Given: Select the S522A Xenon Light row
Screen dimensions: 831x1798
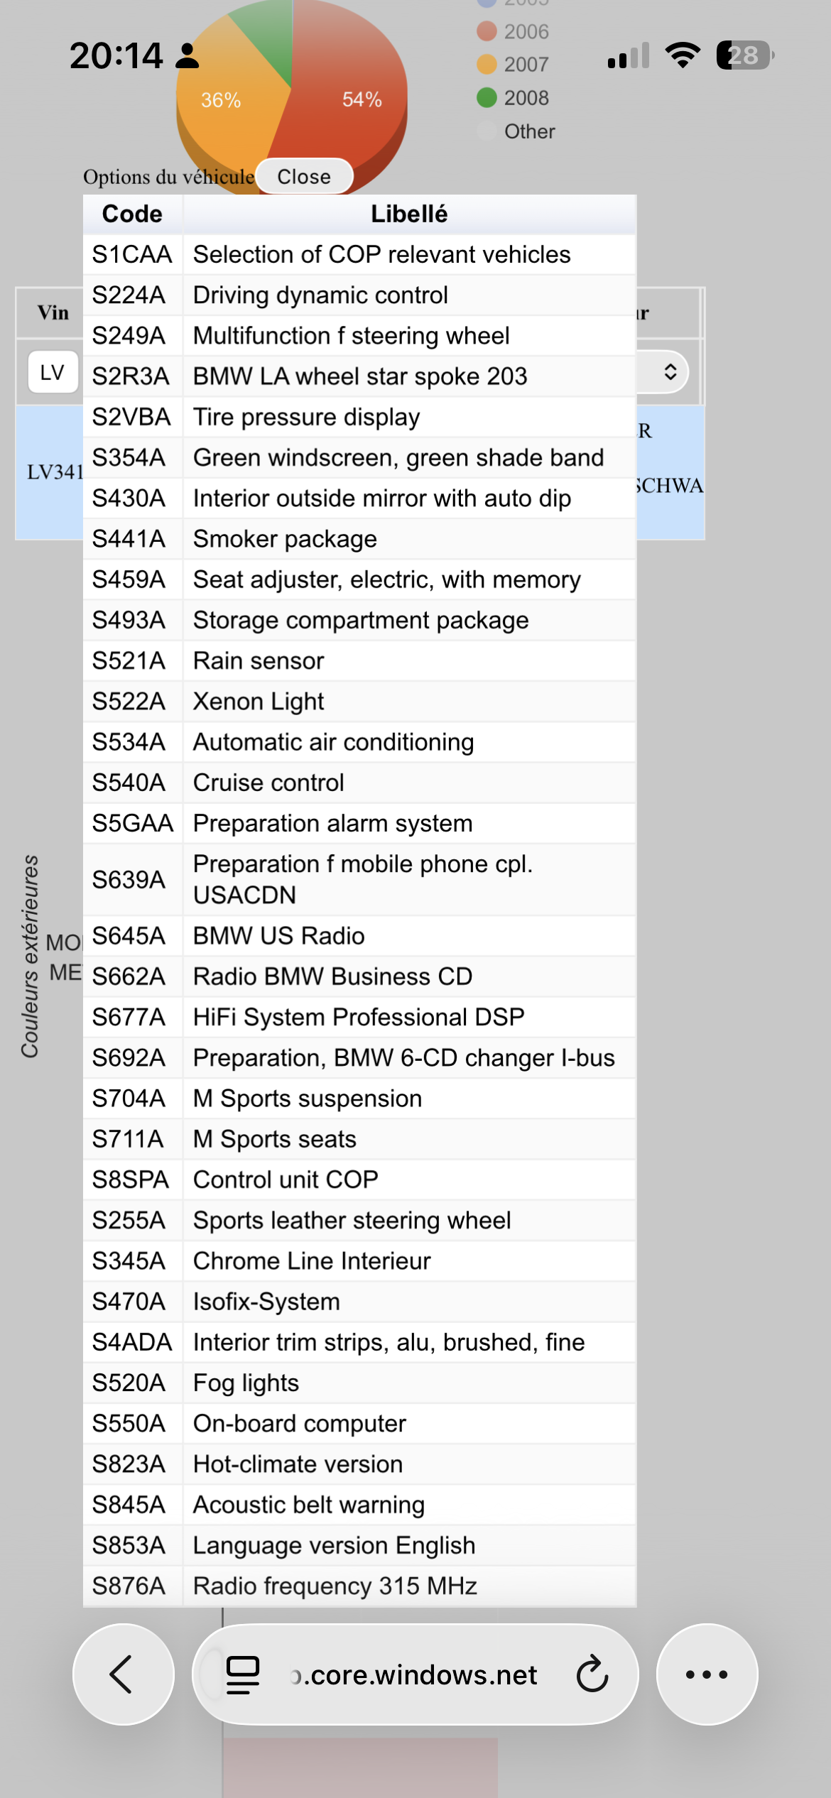Looking at the screenshot, I should [359, 701].
